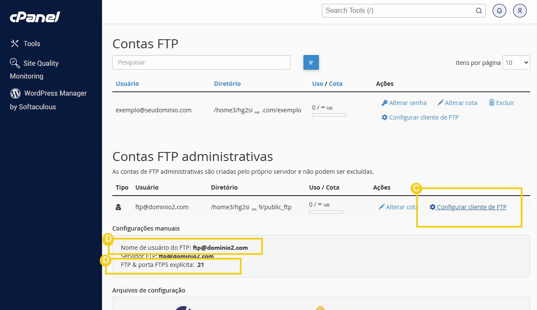The width and height of the screenshot is (537, 310).
Task: Sort by Uso column
Action: pyautogui.click(x=318, y=84)
